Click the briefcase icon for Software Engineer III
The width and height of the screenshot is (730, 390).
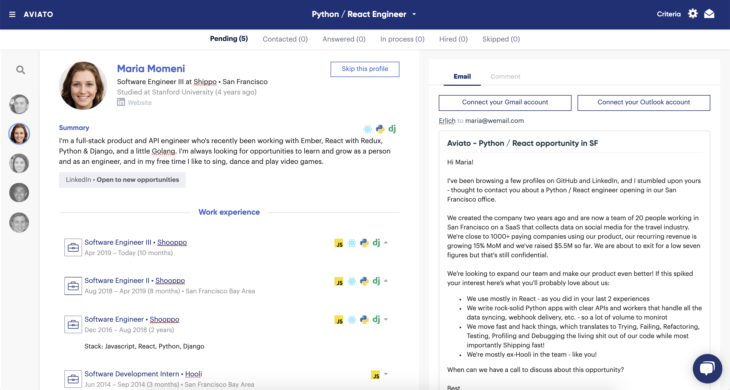click(x=73, y=247)
